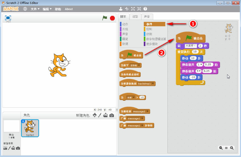This screenshot has width=241, height=157.
Task: Click the Scratch logo
Action: click(11, 9)
